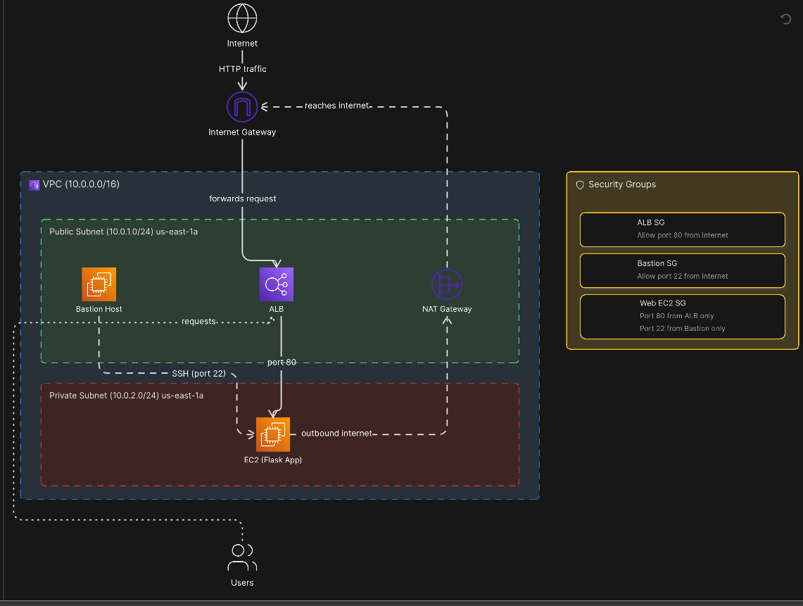Click the Internet globe icon

pyautogui.click(x=242, y=18)
